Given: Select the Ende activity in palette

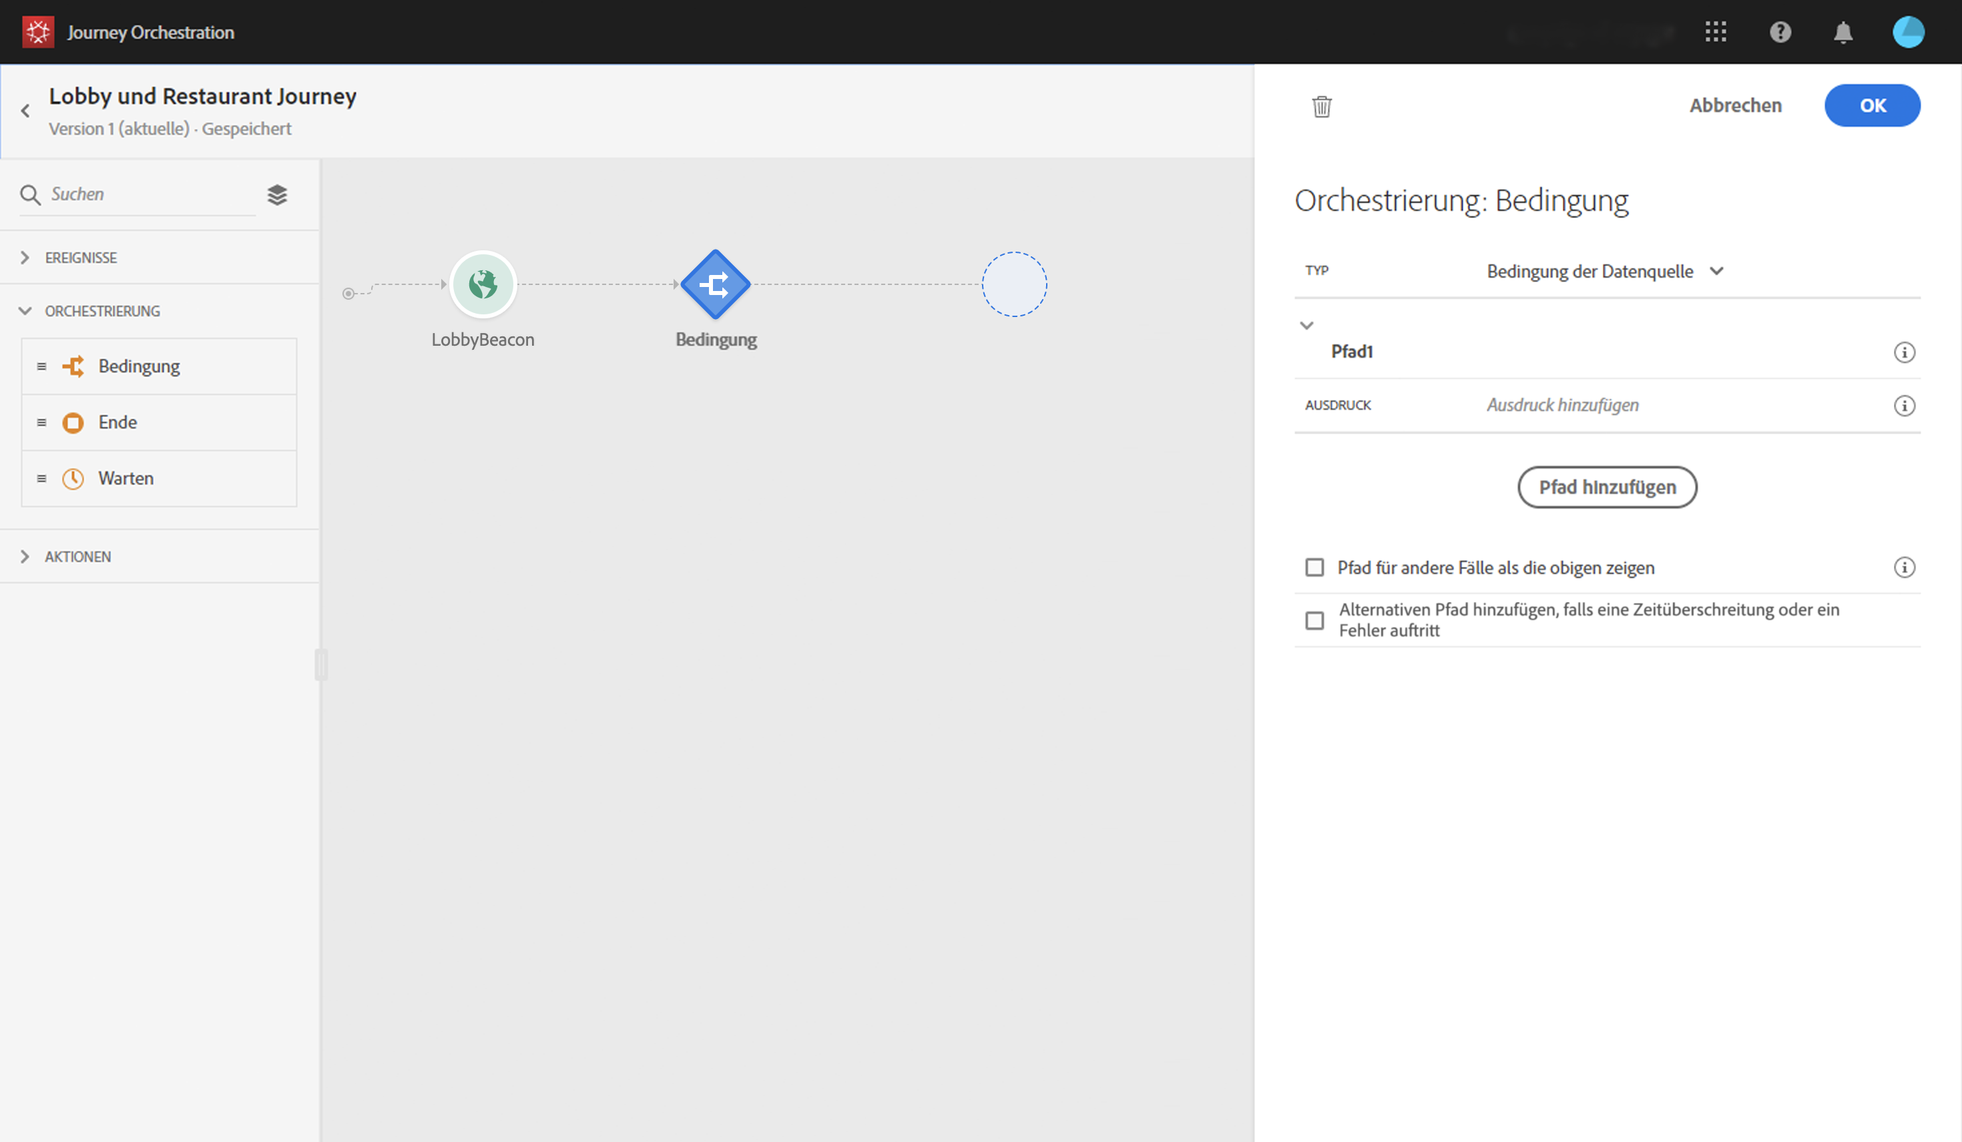Looking at the screenshot, I should click(x=117, y=422).
